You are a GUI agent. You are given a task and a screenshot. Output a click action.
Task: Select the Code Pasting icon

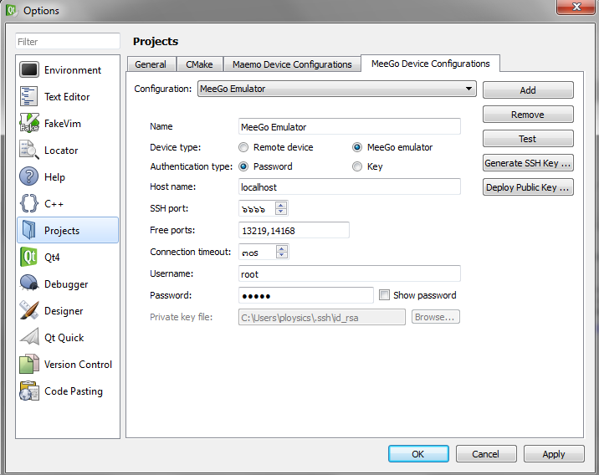(29, 391)
